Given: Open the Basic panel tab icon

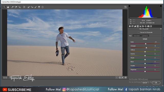Looking at the screenshot, I should point(130,26).
